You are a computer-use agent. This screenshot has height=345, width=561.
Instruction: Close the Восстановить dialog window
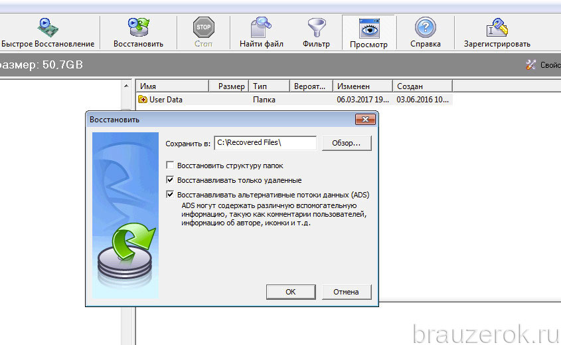pos(365,119)
